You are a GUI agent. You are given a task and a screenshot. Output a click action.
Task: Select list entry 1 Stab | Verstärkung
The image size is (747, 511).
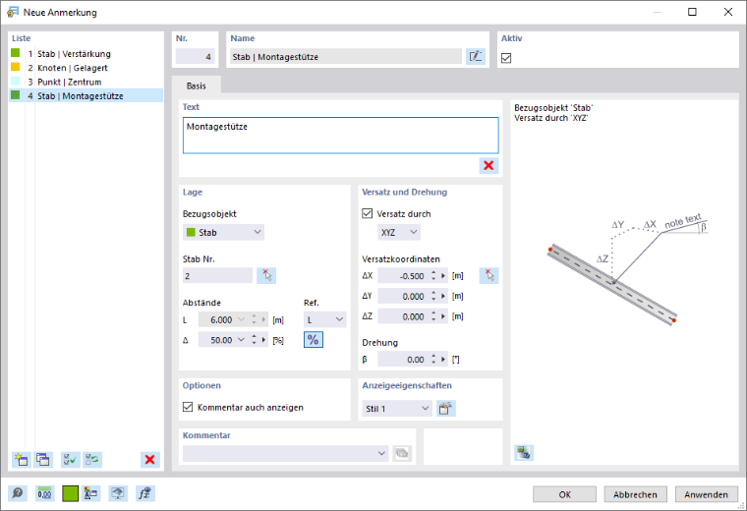(86, 54)
